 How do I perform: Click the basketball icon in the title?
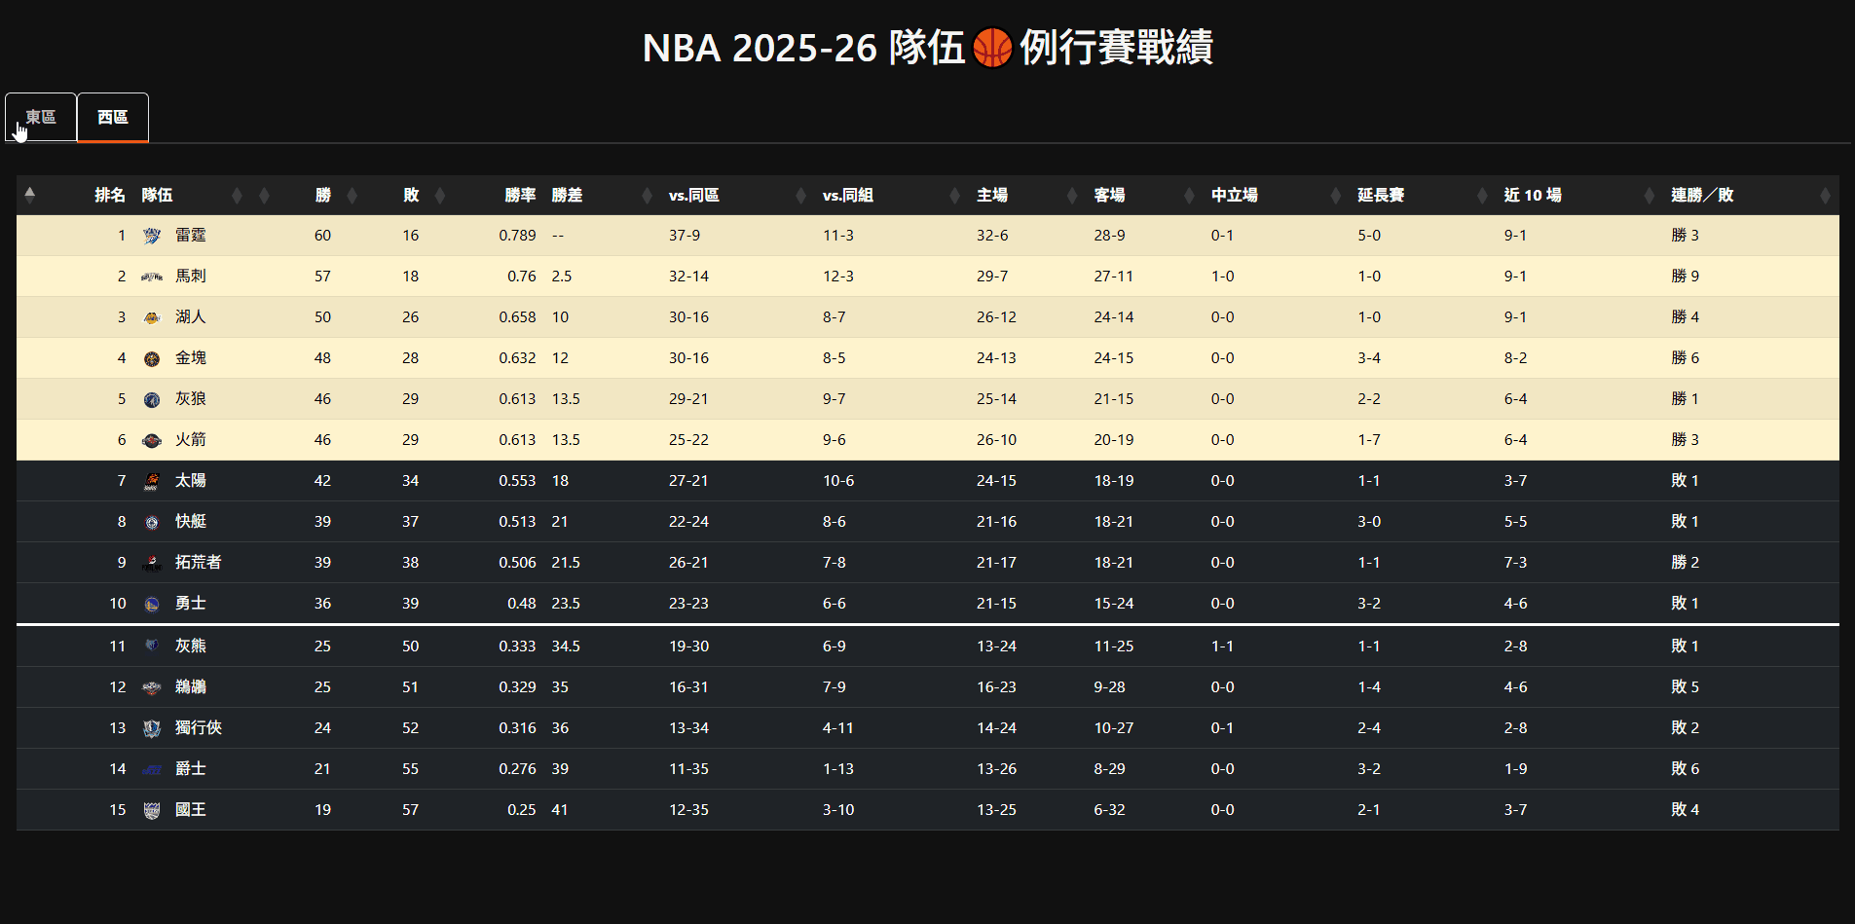[992, 48]
